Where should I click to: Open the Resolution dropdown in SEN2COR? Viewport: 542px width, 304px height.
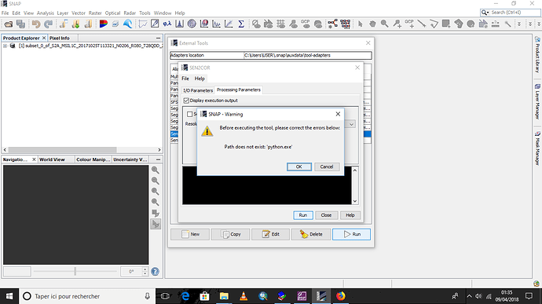351,124
